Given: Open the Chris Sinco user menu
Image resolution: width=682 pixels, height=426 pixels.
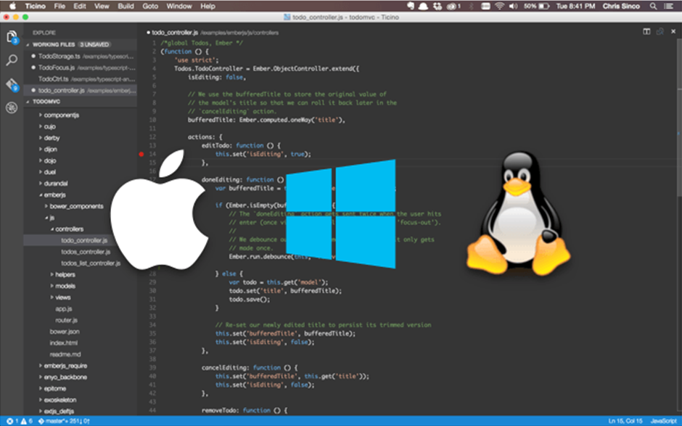Looking at the screenshot, I should 621,6.
